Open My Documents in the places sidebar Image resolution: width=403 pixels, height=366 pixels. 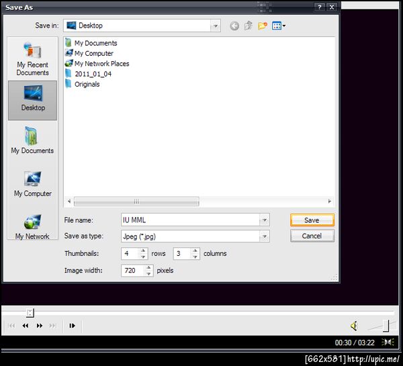pyautogui.click(x=32, y=140)
